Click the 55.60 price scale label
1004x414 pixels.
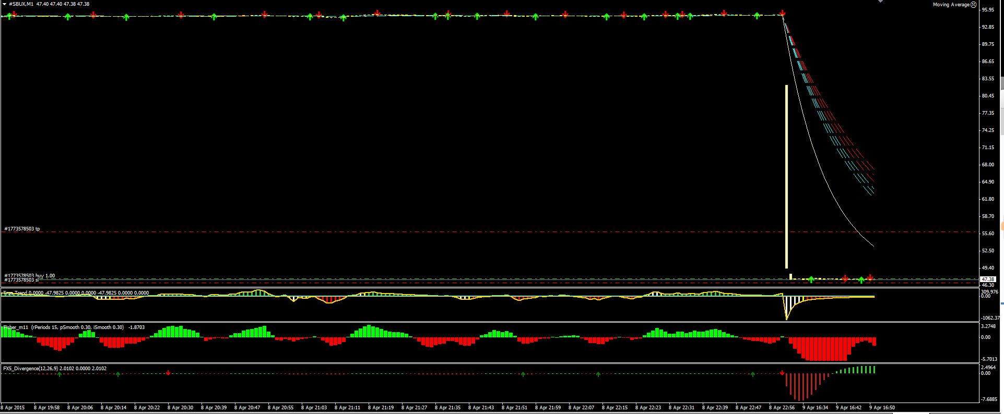point(987,234)
